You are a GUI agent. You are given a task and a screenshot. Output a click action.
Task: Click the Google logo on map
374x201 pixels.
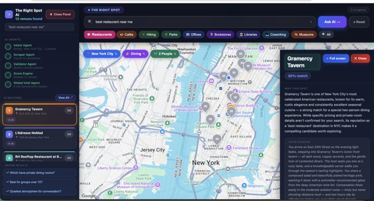tap(89, 196)
